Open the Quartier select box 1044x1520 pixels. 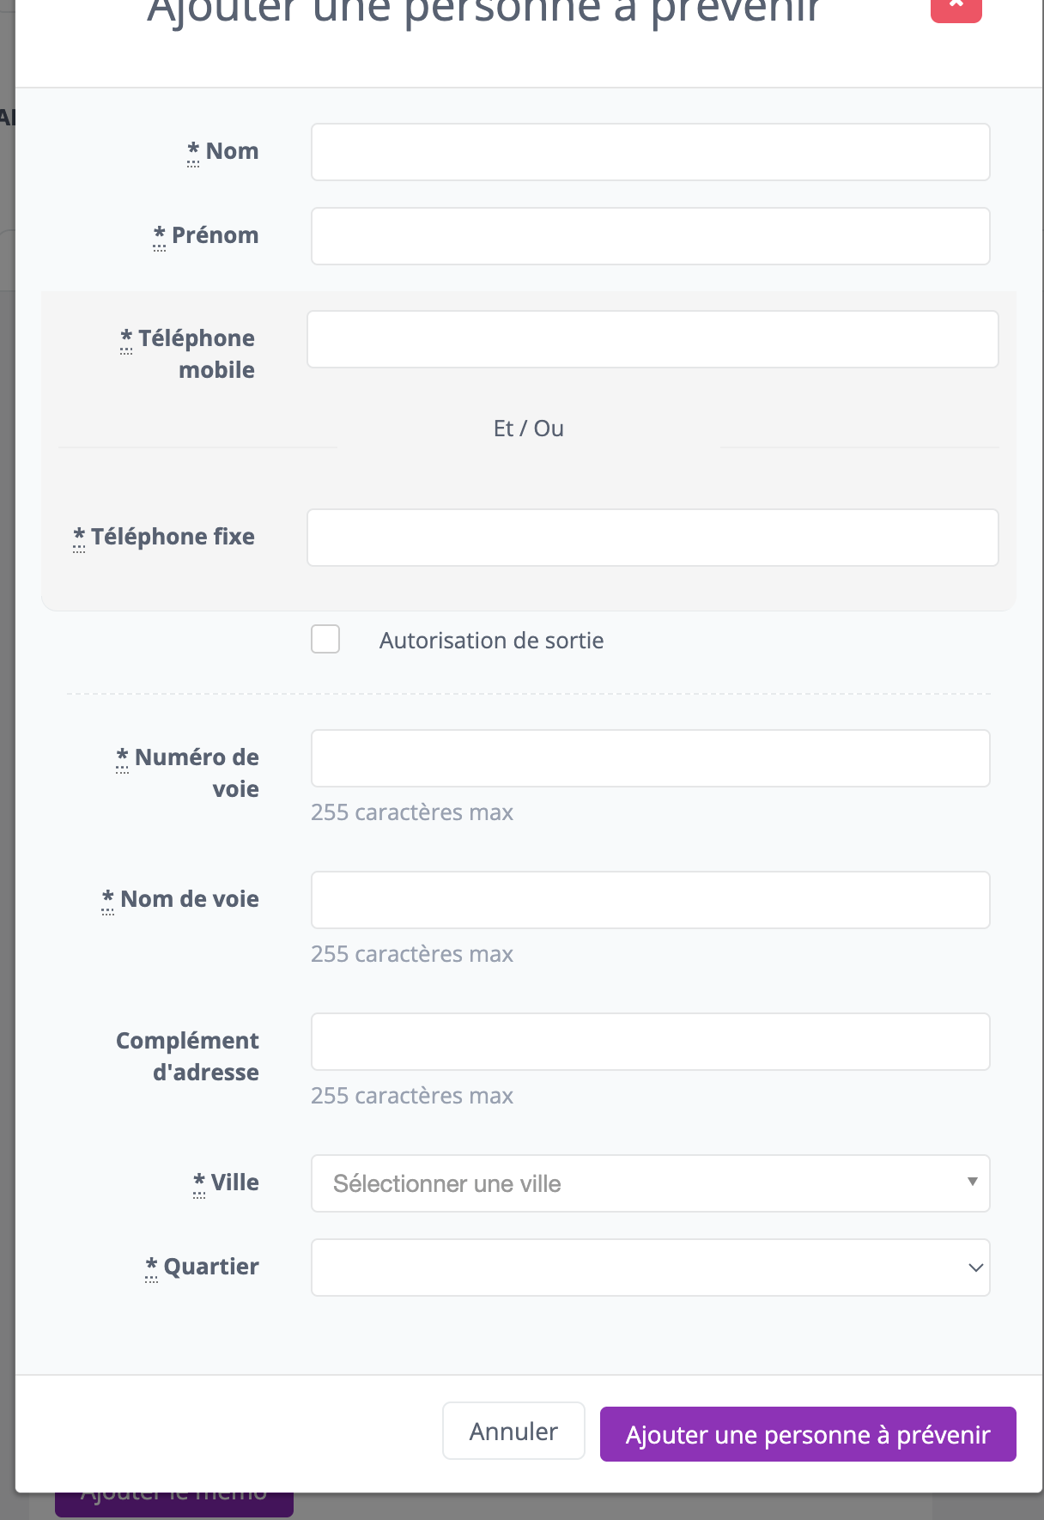650,1268
